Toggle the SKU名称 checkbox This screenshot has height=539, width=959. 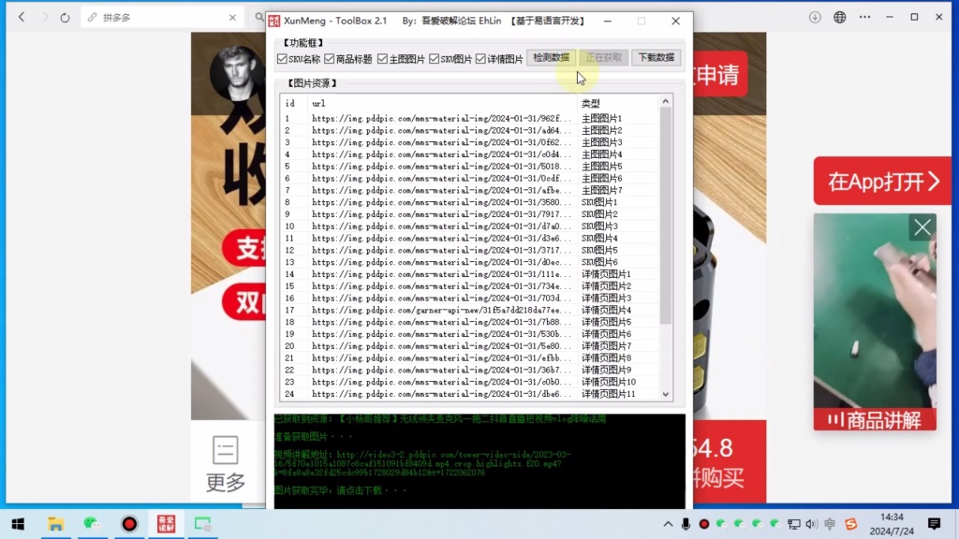(x=282, y=59)
